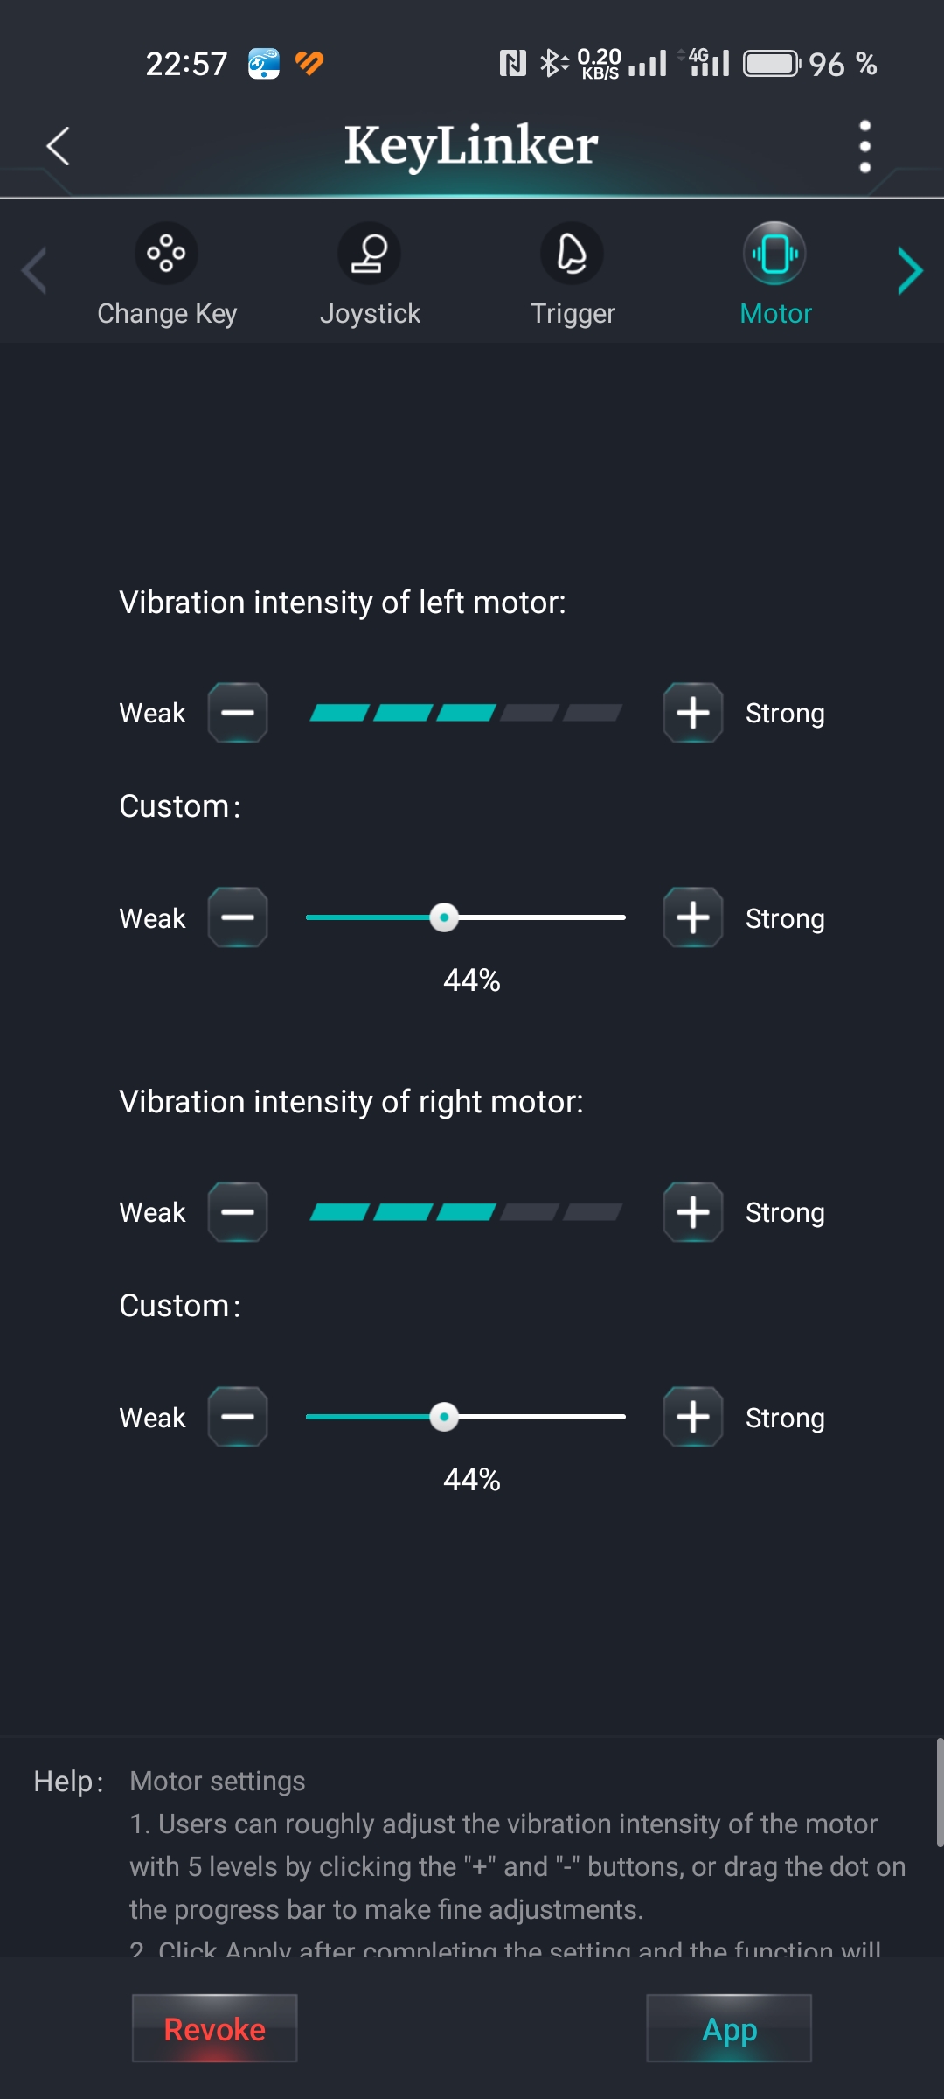Decrease left motor custom percentage
The height and width of the screenshot is (2099, 944).
coord(238,917)
